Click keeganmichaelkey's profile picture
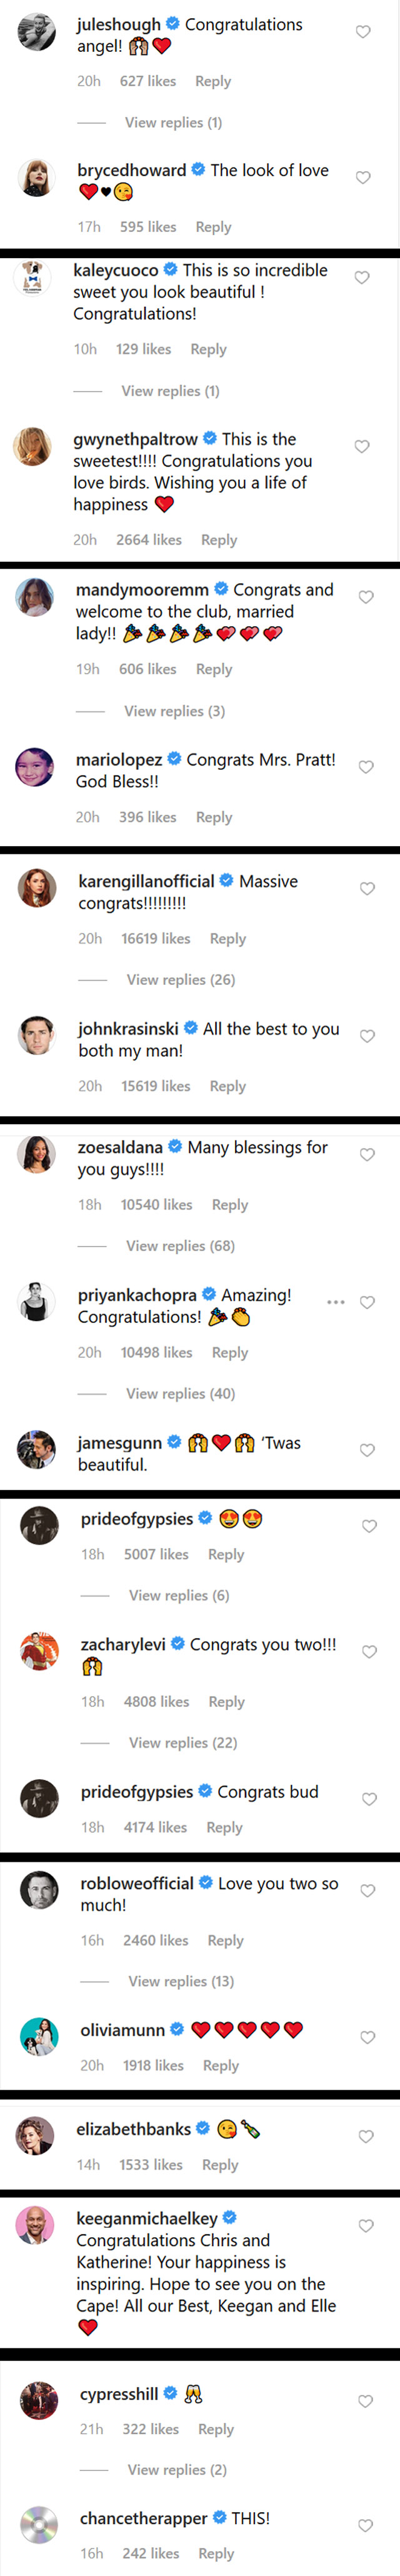This screenshot has height=2576, width=400. tap(35, 2225)
